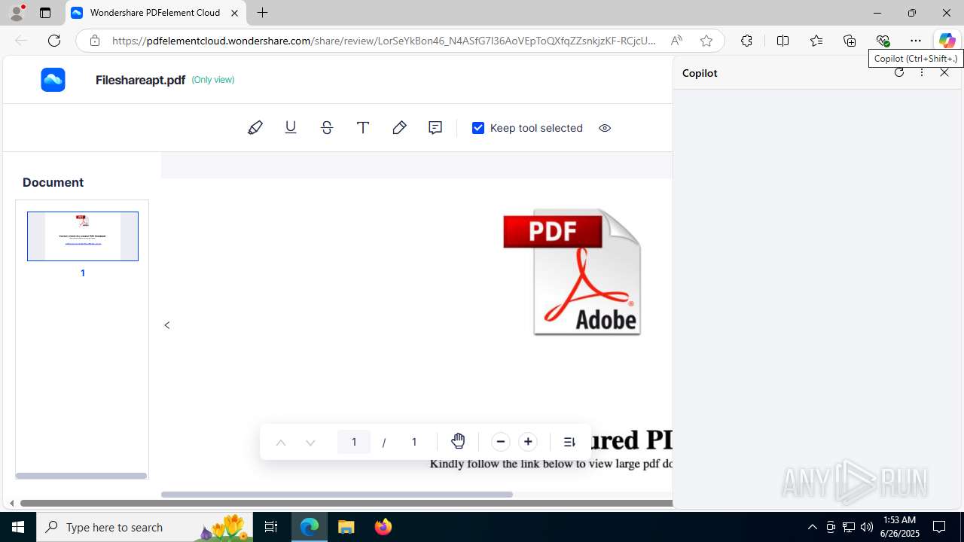964x542 pixels.
Task: Open browser Settings and more menu
Action: tap(916, 41)
